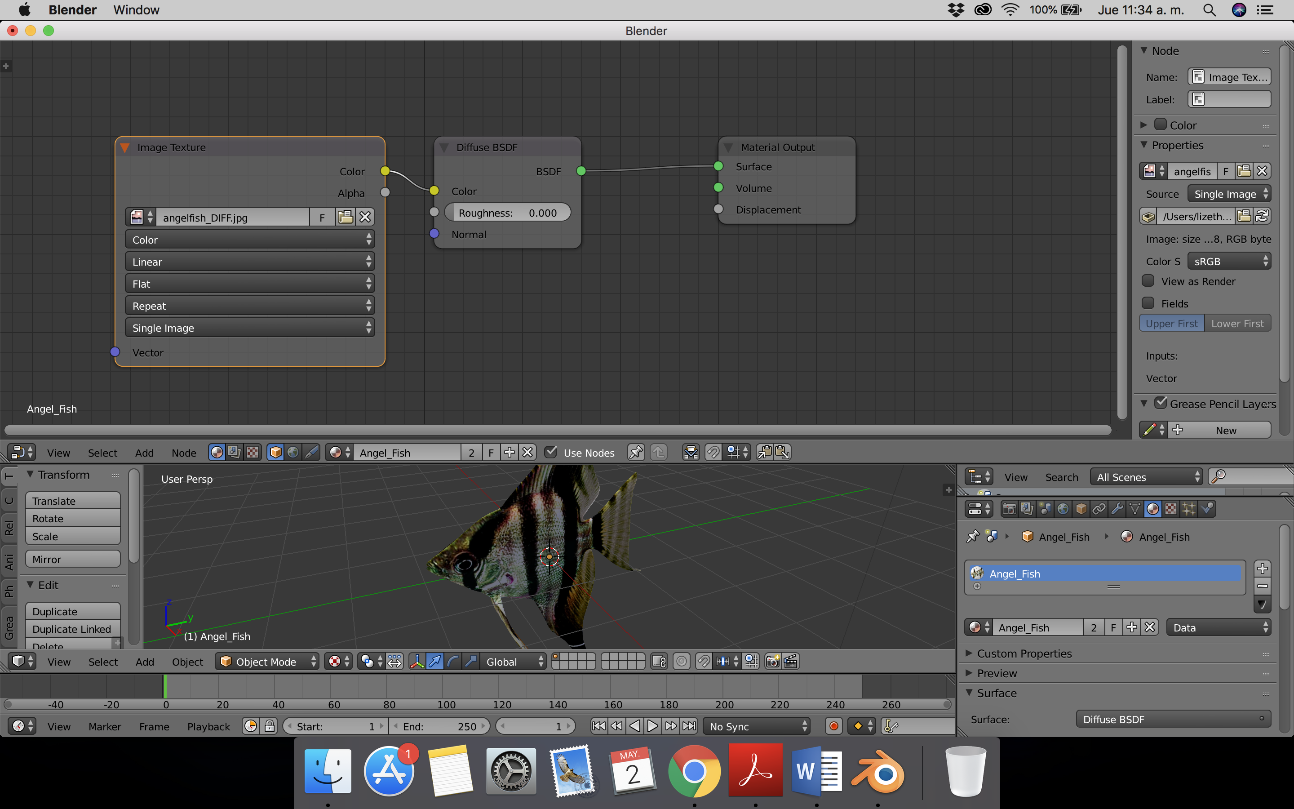This screenshot has height=809, width=1294.
Task: Open the Linear interpolation dropdown
Action: [250, 262]
